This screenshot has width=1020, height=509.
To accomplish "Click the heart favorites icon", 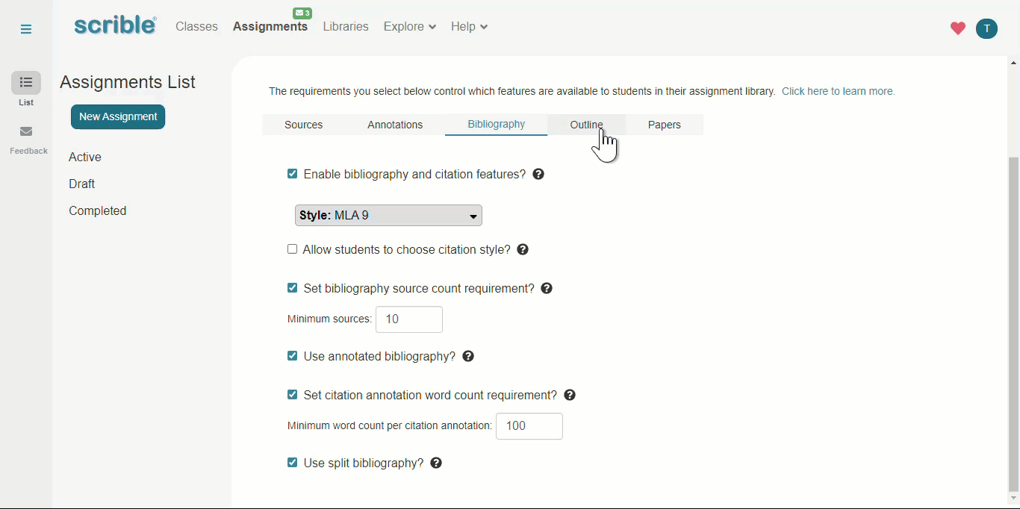I will pyautogui.click(x=957, y=28).
